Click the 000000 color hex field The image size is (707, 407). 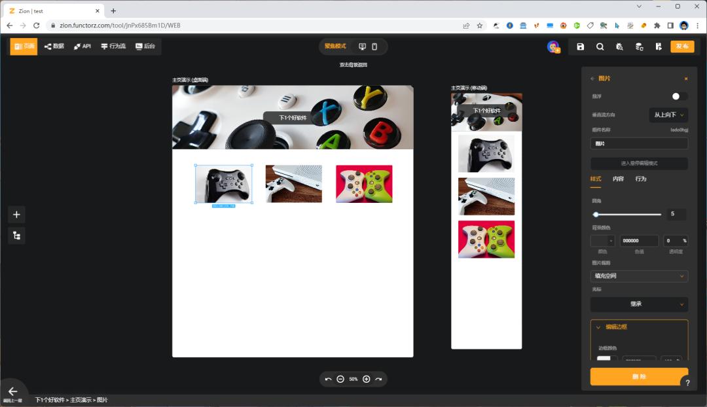pos(638,241)
